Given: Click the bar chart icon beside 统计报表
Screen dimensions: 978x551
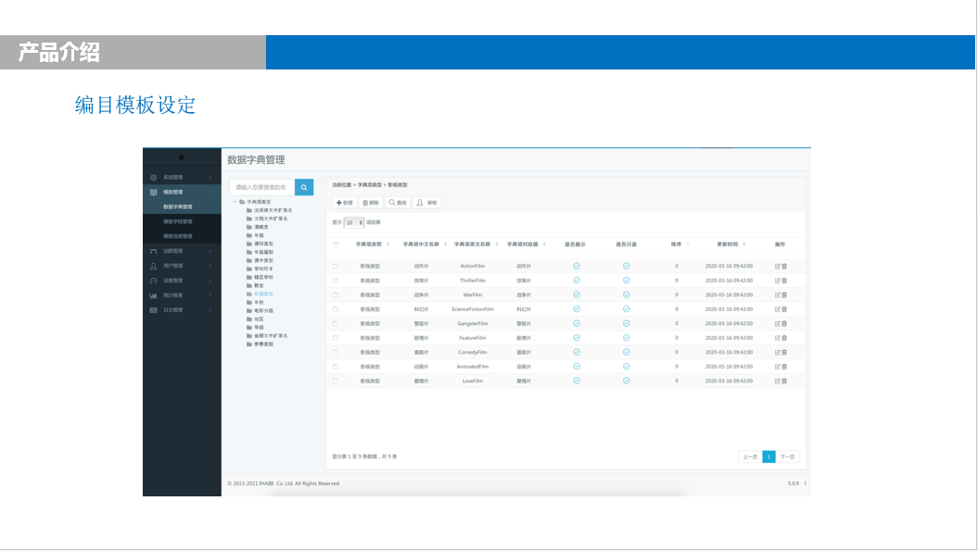Looking at the screenshot, I should pos(154,295).
